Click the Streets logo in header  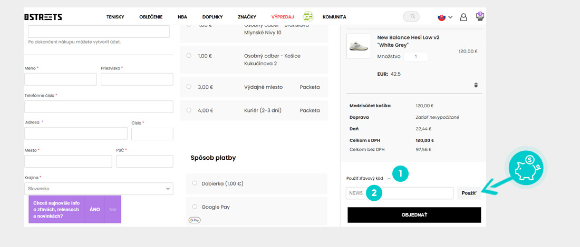43,17
